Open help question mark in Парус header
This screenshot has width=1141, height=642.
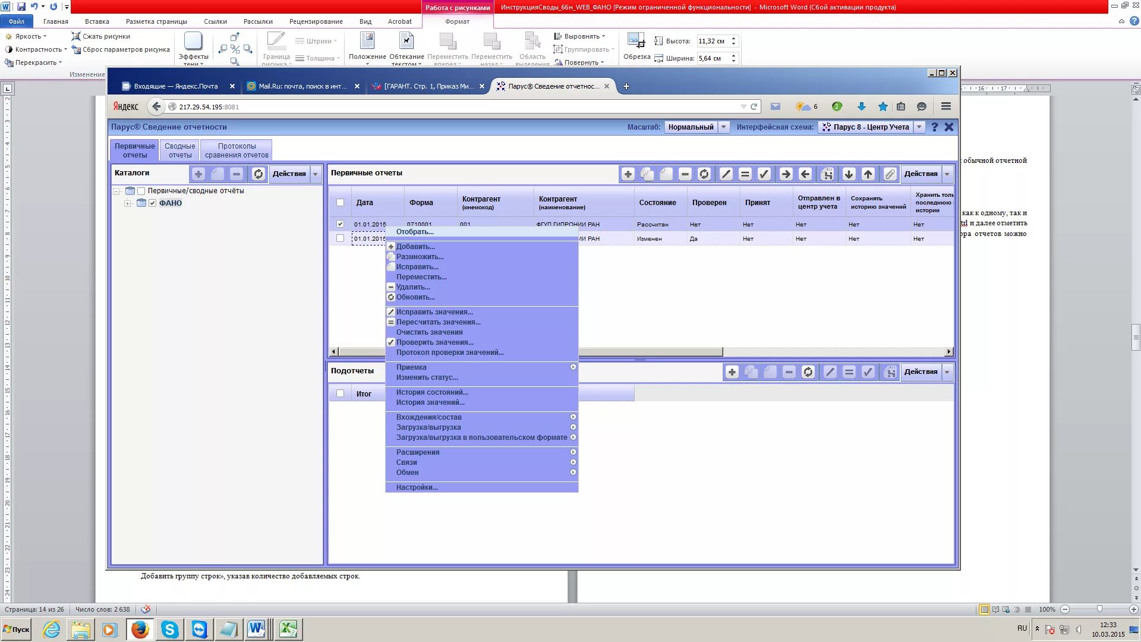click(934, 127)
